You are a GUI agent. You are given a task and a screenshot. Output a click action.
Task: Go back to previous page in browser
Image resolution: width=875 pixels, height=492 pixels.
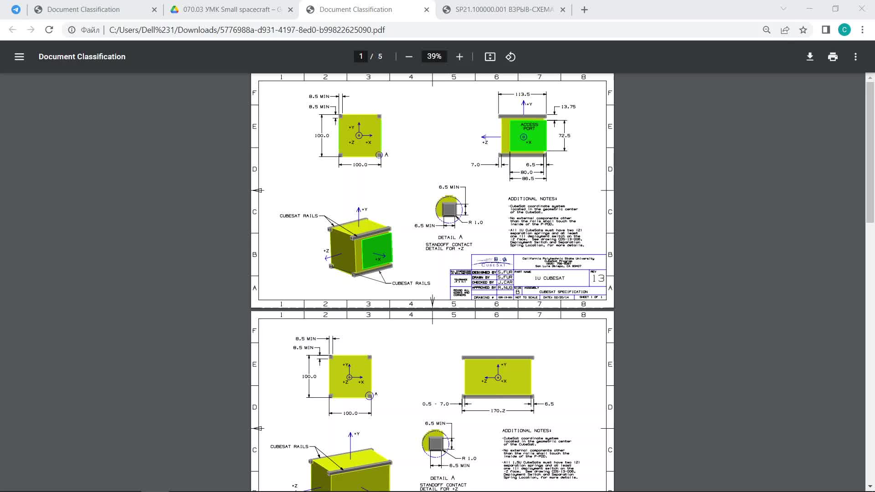(13, 30)
